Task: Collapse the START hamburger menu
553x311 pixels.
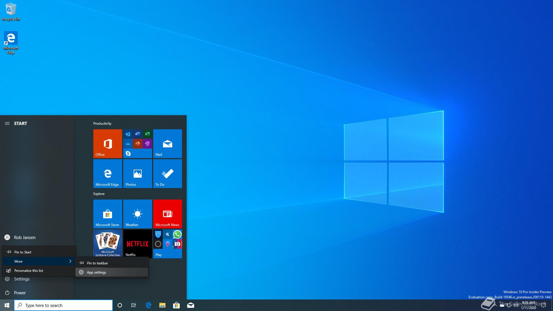Action: (x=7, y=123)
